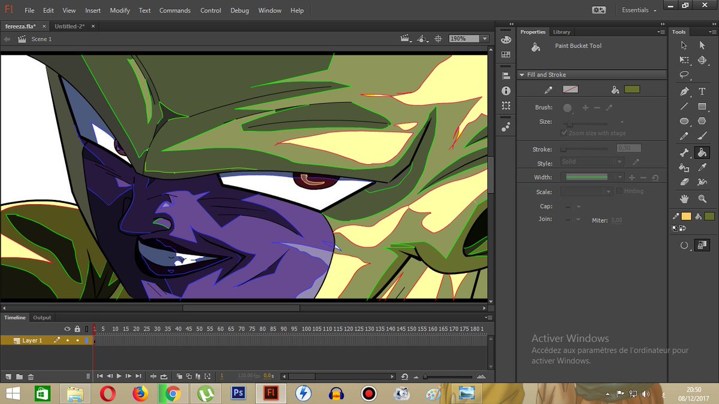The height and width of the screenshot is (404, 719).
Task: Select the Line tool
Action: click(684, 107)
